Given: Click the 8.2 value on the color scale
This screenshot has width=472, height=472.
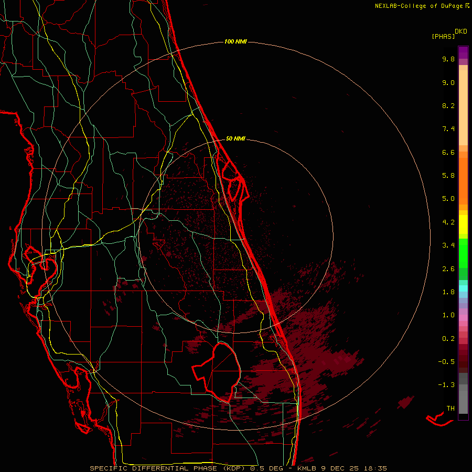Looking at the screenshot, I should [448, 106].
